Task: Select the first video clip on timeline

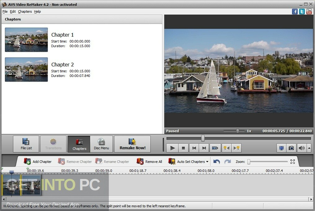Action: point(11,185)
